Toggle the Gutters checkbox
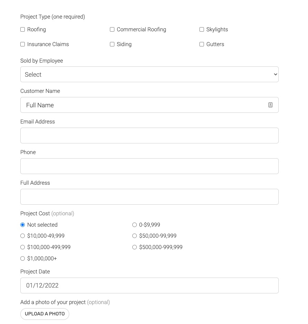The width and height of the screenshot is (308, 324). pyautogui.click(x=202, y=44)
